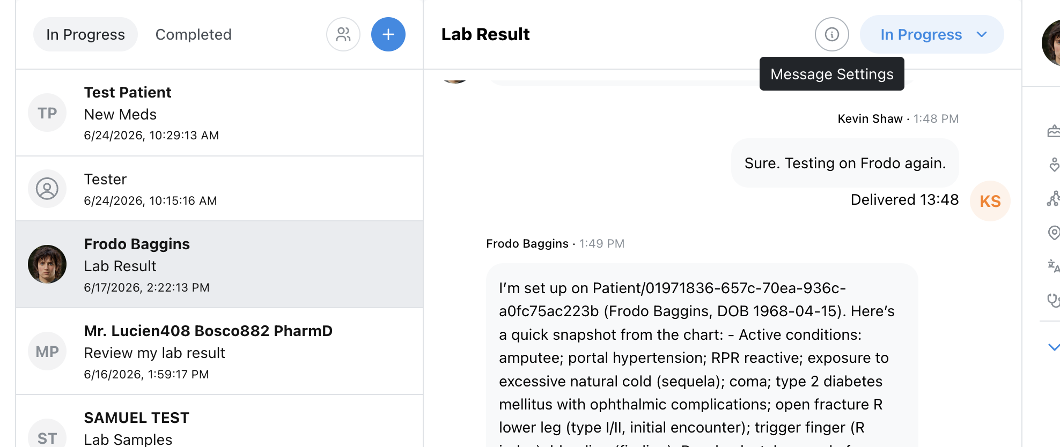
Task: Select Mr. Lucien408 Bosco882 PharmD thread
Action: click(x=219, y=352)
